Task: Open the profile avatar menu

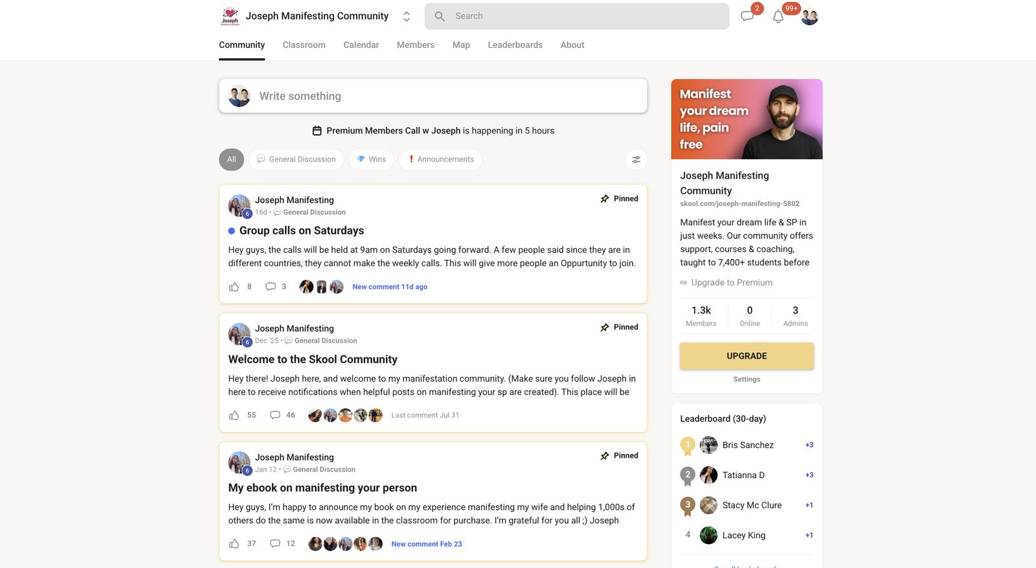Action: coord(809,16)
